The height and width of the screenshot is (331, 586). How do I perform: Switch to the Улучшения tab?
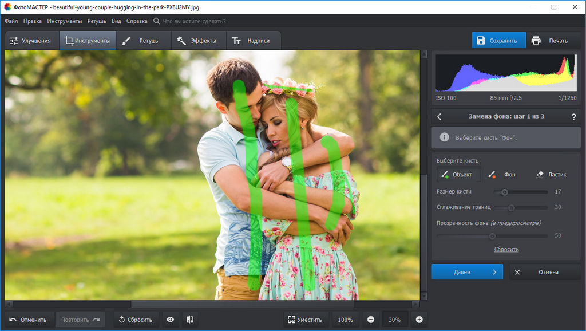coord(31,41)
